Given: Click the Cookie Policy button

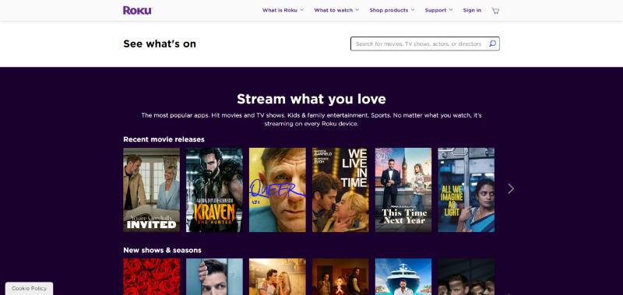Looking at the screenshot, I should (x=29, y=289).
